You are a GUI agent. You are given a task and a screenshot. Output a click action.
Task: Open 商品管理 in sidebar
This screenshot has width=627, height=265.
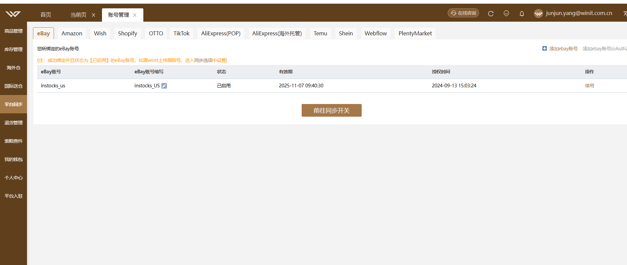[13, 31]
